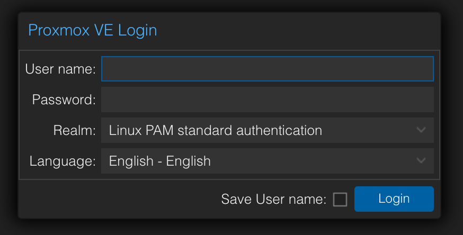Click the User name text field
The width and height of the screenshot is (463, 235).
(267, 69)
